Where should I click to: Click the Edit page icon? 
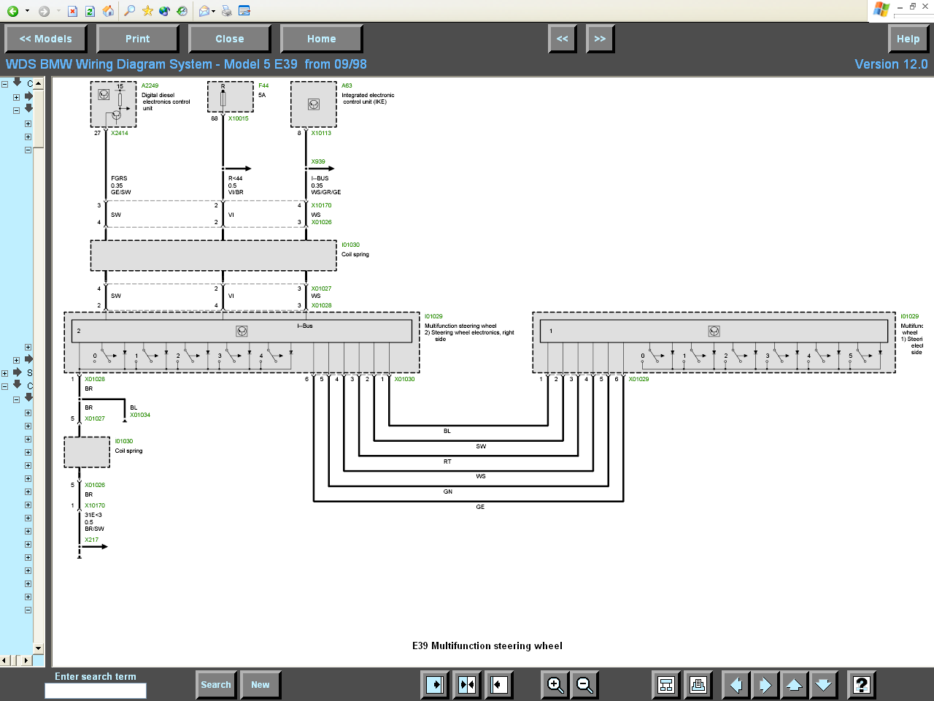click(244, 10)
